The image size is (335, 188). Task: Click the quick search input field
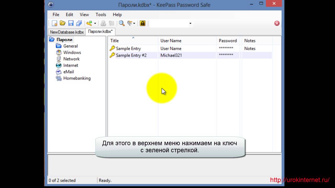coord(169,23)
